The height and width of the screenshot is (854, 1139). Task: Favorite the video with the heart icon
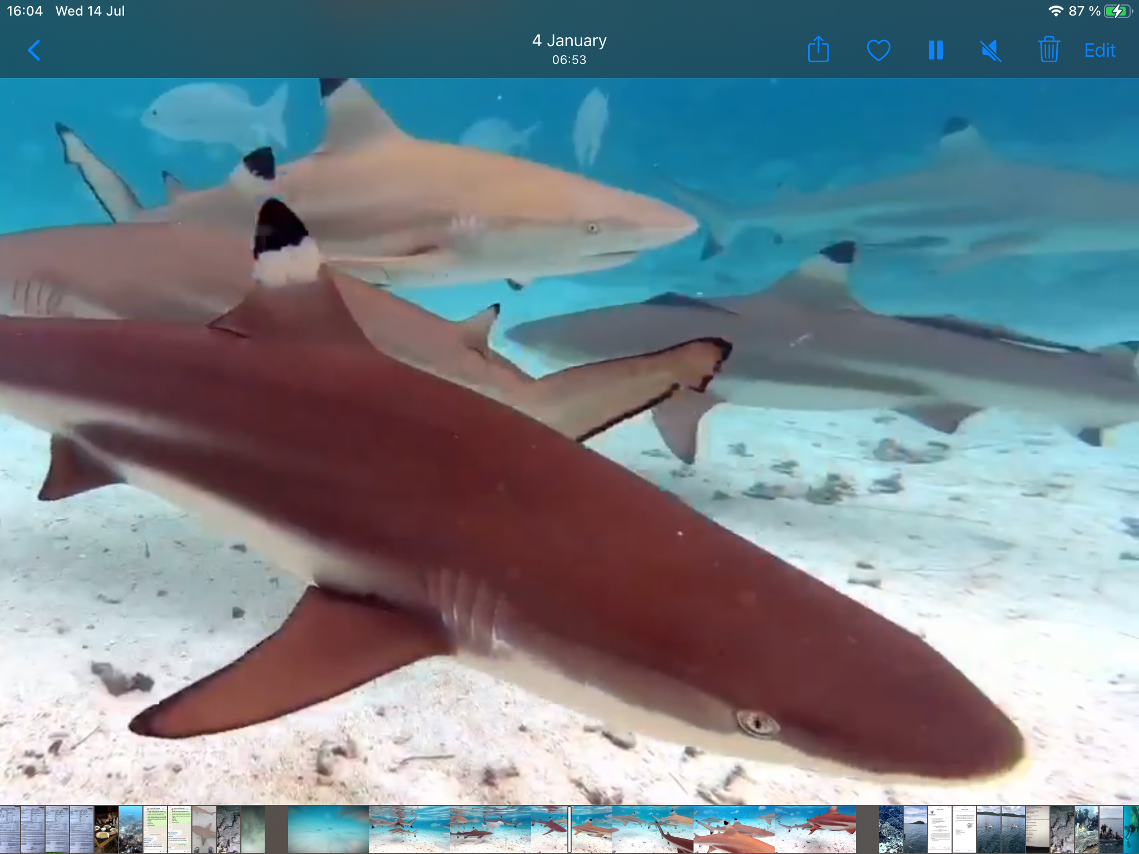(x=878, y=51)
